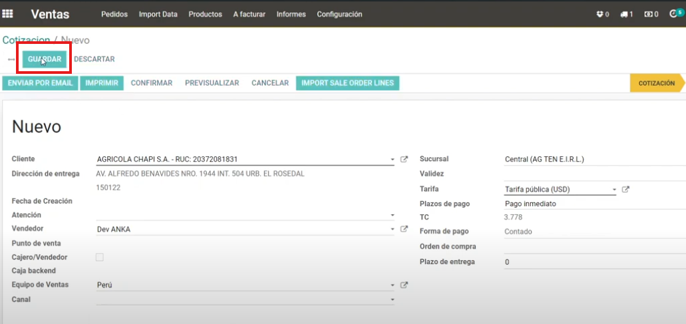The width and height of the screenshot is (686, 324).
Task: Open the Configuración menu
Action: click(339, 14)
